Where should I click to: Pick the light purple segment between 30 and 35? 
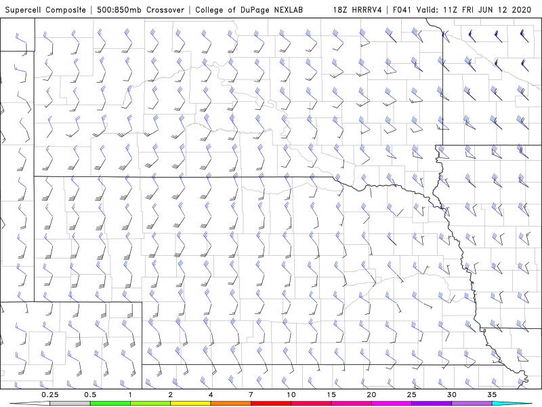pyautogui.click(x=472, y=404)
